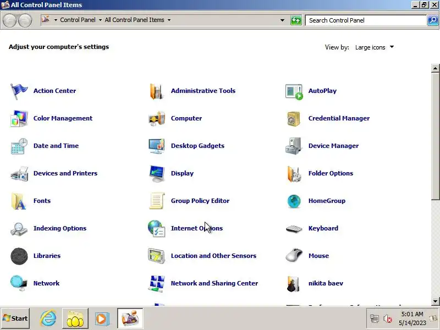Click the Location and Other Sensors text

(213, 256)
